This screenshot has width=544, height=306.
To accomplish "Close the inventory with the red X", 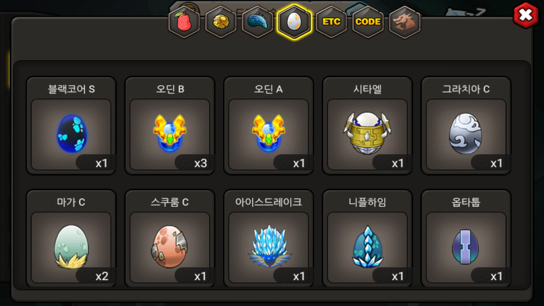I will (526, 15).
